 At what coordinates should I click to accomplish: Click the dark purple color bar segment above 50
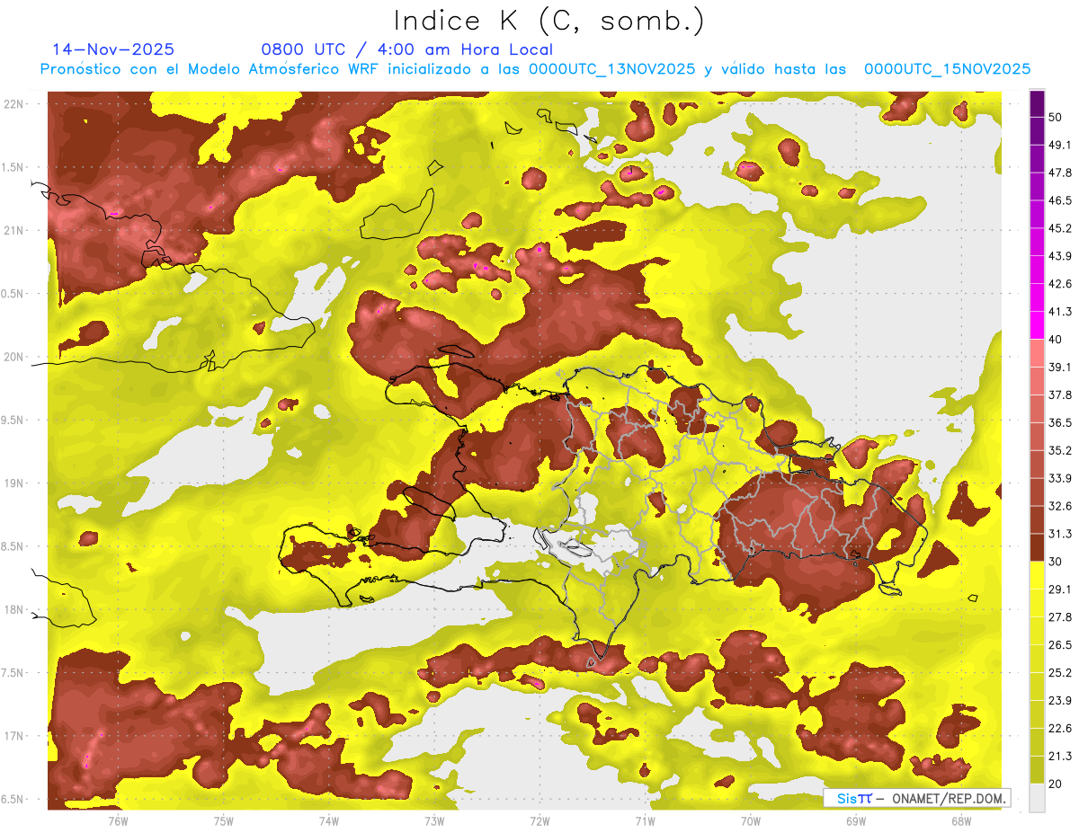[x=1037, y=105]
